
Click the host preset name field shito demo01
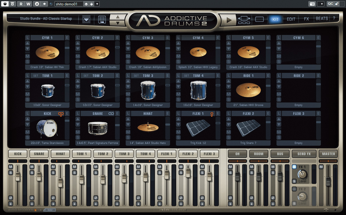(x=69, y=4)
